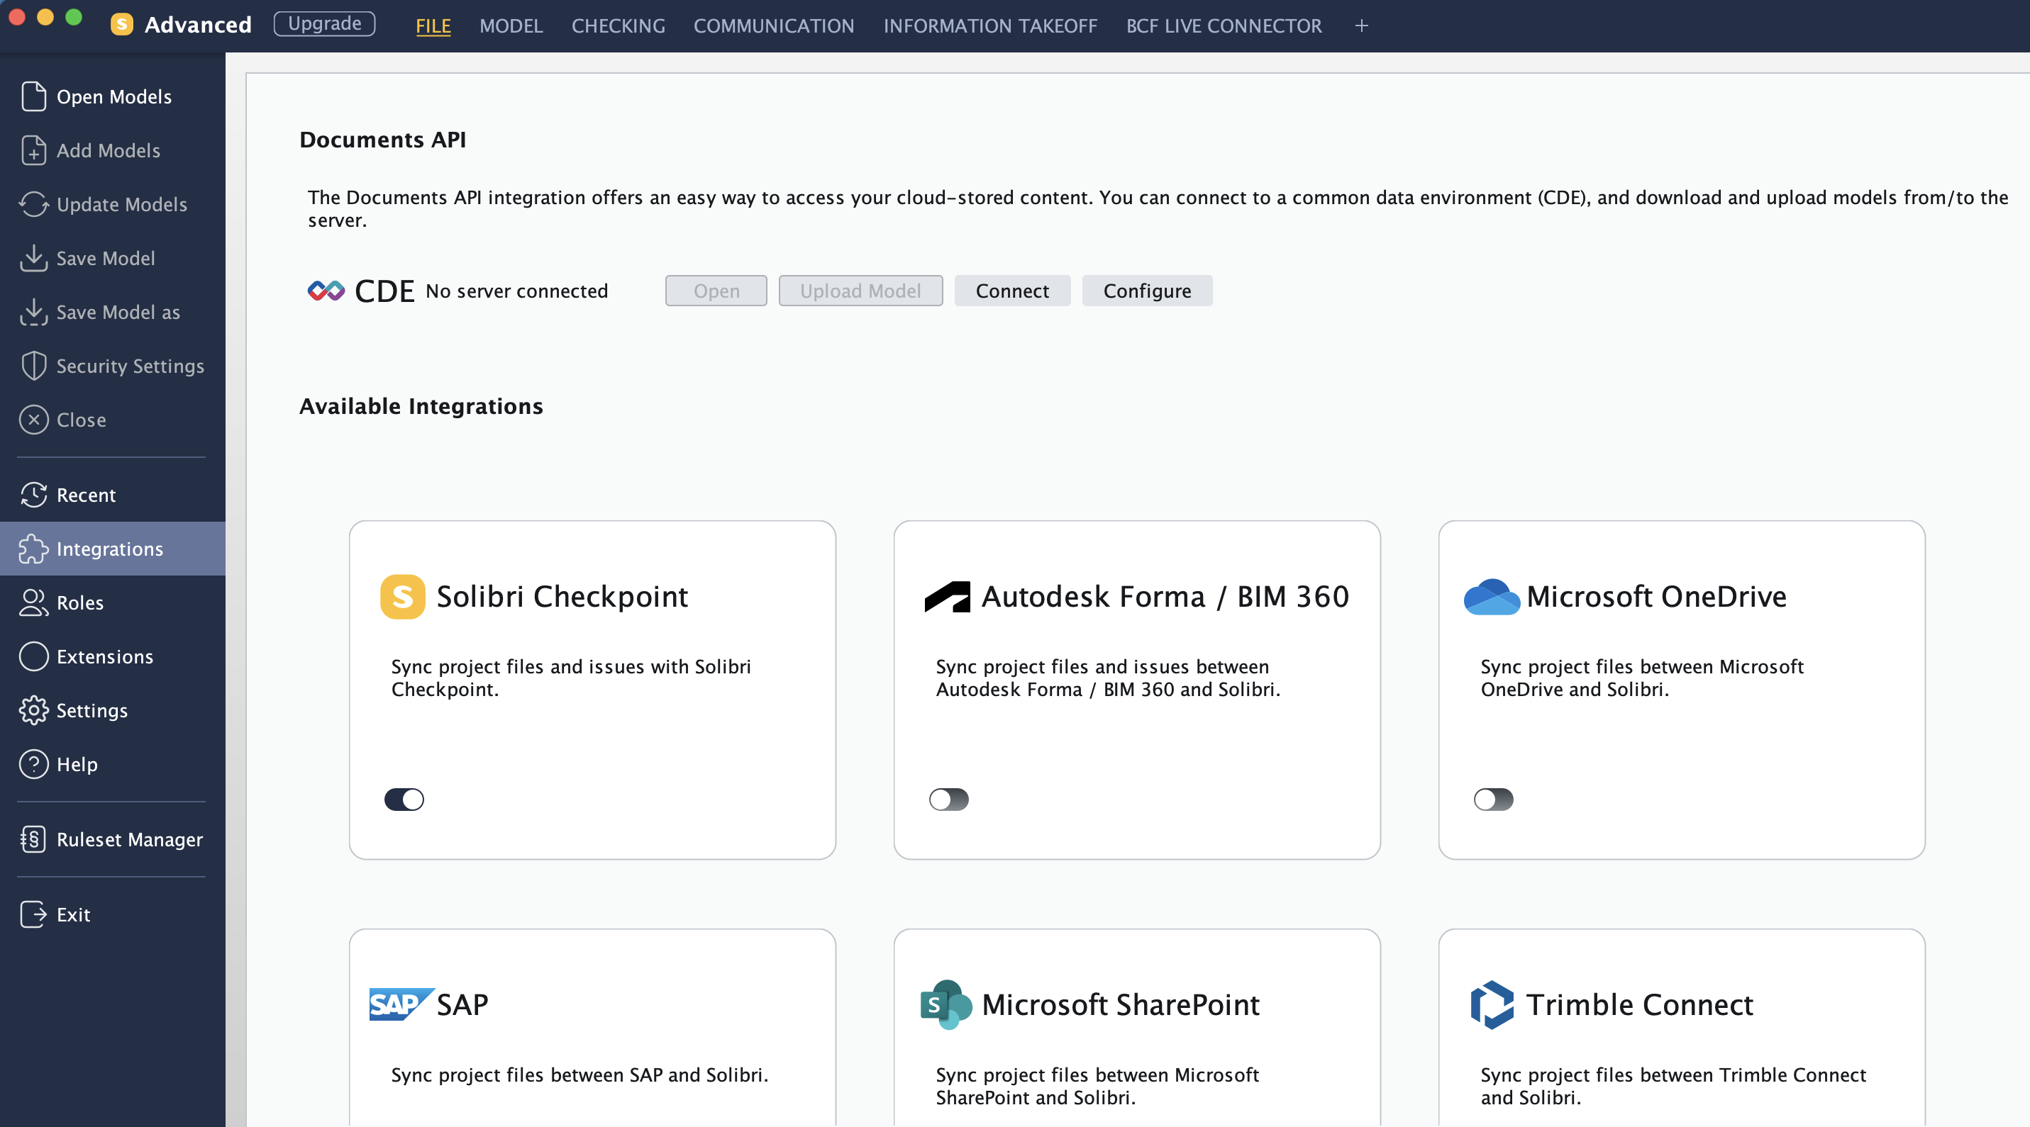Screen dimensions: 2030x1127
Task: Switch to the MODEL tab
Action: [x=511, y=26]
